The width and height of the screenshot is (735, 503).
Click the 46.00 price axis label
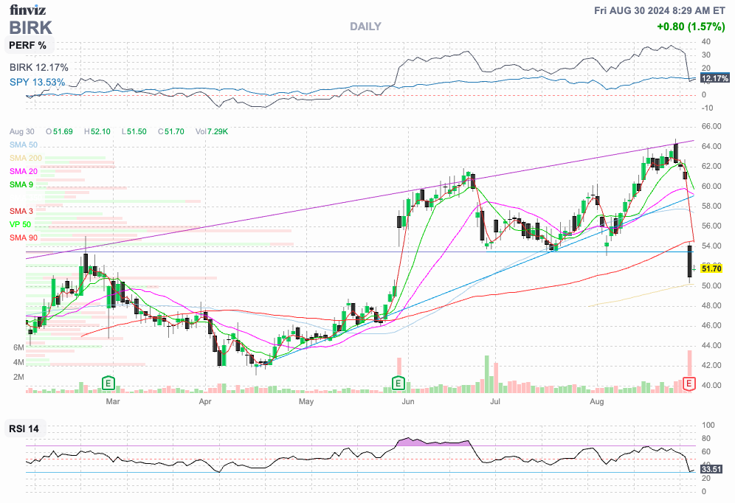pos(711,325)
